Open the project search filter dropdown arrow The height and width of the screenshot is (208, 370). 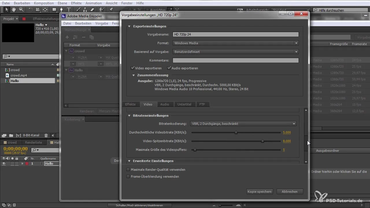coord(9,56)
